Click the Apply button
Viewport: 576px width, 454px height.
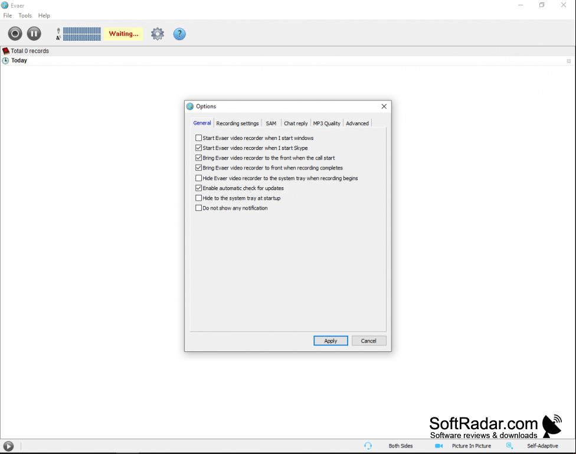click(330, 341)
